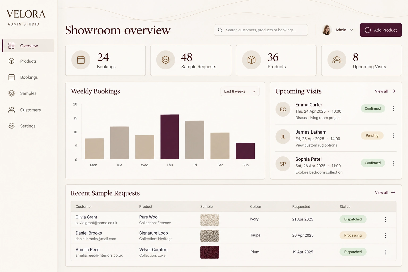Click the 21 Apr 2025 requested date
This screenshot has height=272, width=408.
coord(303,219)
